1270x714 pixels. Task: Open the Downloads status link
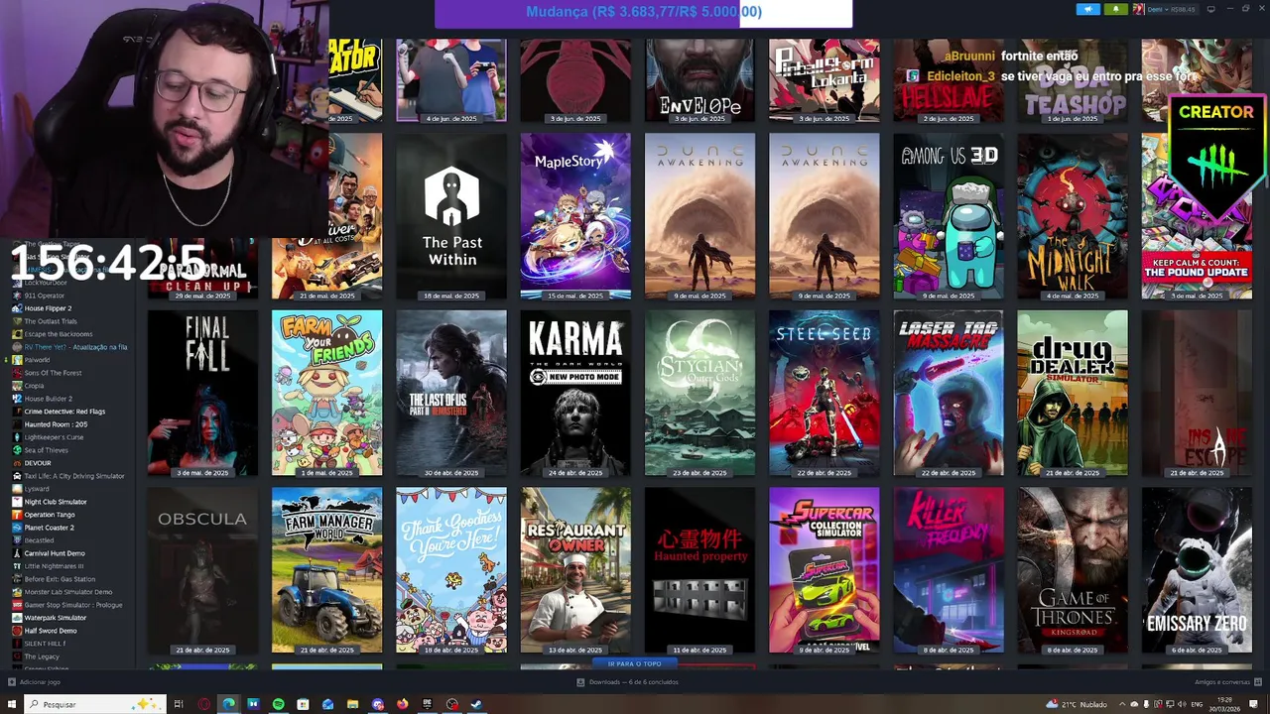628,682
